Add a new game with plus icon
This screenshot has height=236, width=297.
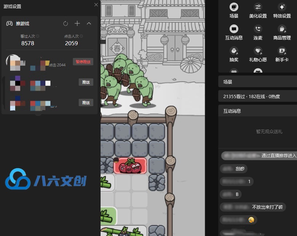pos(77,23)
